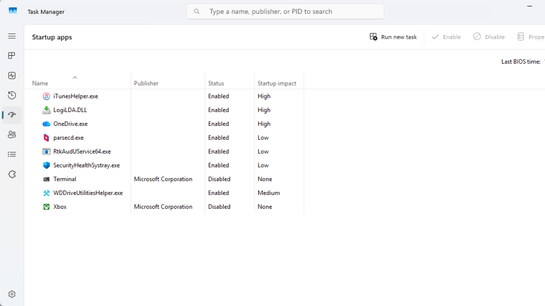Click the Disable button
Image resolution: width=545 pixels, height=306 pixels.
489,37
